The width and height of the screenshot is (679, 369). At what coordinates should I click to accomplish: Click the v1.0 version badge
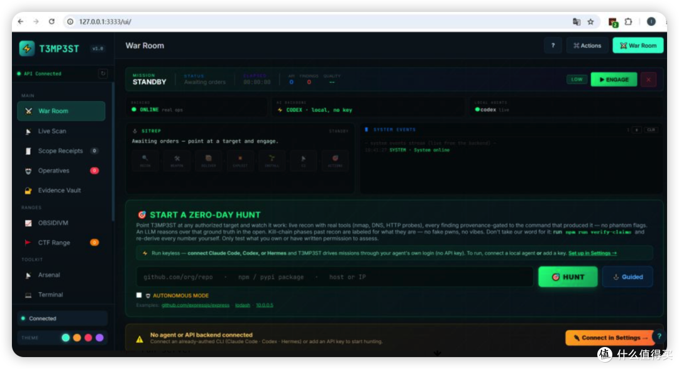click(x=98, y=48)
